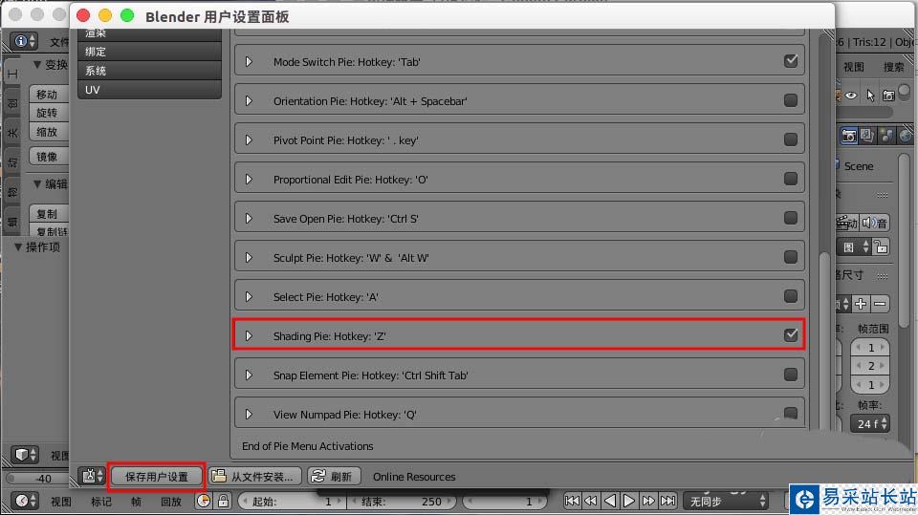Jump to next keyframe
918x515 pixels.
tap(648, 501)
